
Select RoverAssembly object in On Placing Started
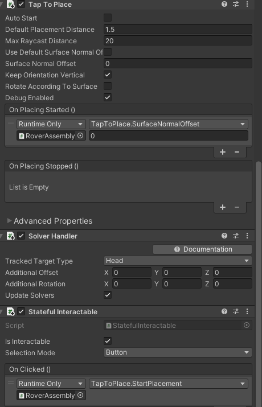point(47,135)
